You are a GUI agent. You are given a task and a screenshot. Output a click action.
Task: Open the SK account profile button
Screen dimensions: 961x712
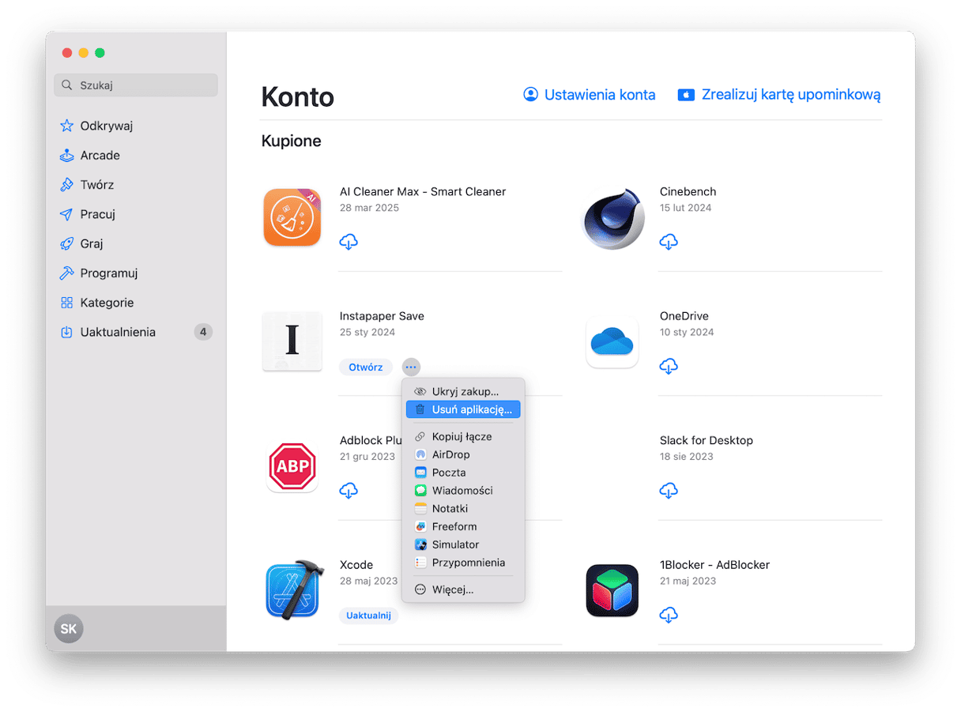(69, 629)
